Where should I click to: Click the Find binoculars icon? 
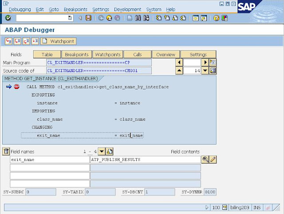[138, 18]
